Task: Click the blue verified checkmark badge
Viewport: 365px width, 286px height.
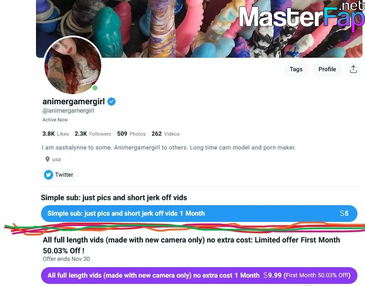Action: click(x=111, y=101)
